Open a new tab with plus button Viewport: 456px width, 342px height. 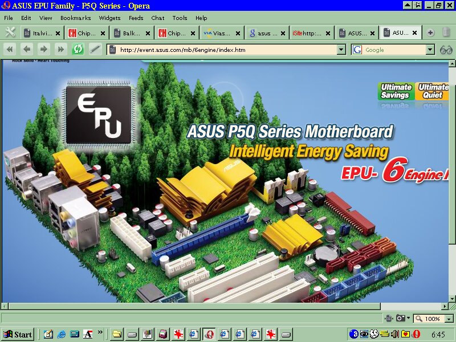[x=431, y=33]
